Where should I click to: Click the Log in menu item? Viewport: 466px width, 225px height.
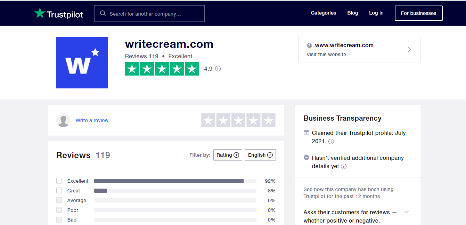point(376,13)
